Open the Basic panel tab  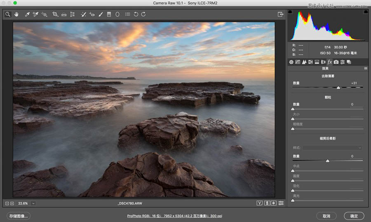pyautogui.click(x=291, y=62)
